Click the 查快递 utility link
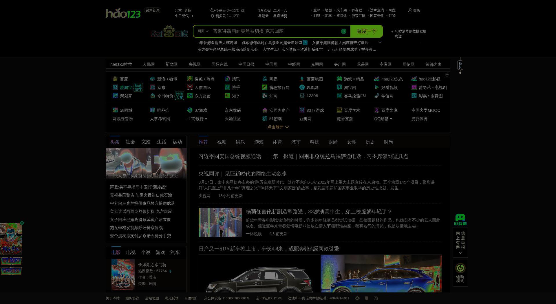Image resolution: width=556 pixels, height=304 pixels. pyautogui.click(x=341, y=16)
